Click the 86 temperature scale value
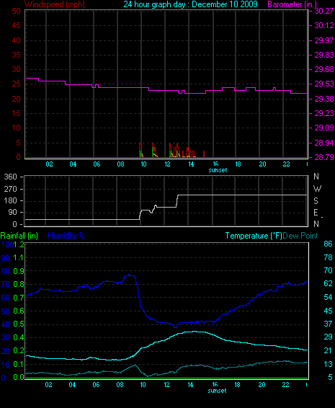The width and height of the screenshot is (335, 408). tap(328, 244)
